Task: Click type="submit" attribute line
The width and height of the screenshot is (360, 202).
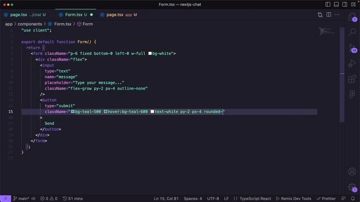Action: click(x=60, y=106)
